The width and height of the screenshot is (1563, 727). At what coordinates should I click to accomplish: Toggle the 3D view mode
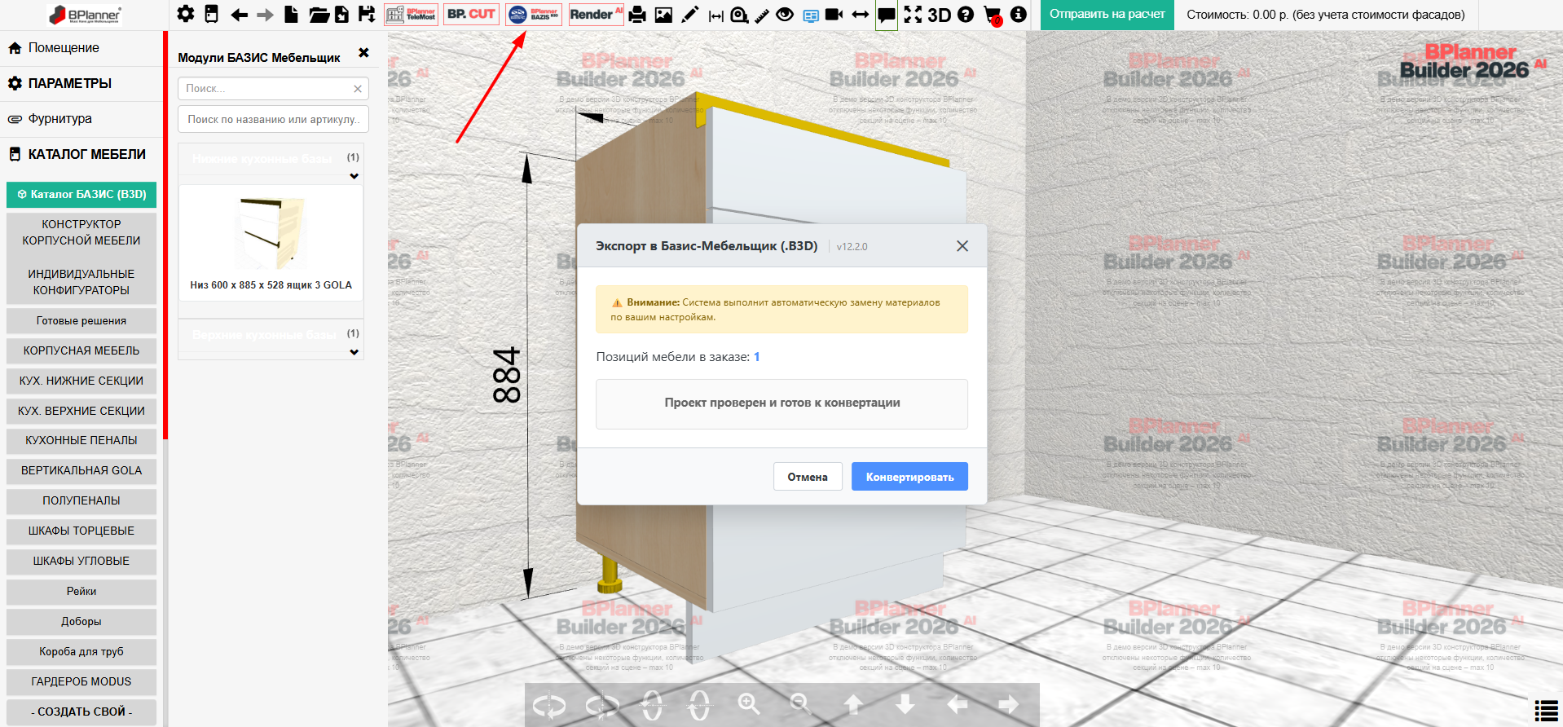click(940, 15)
